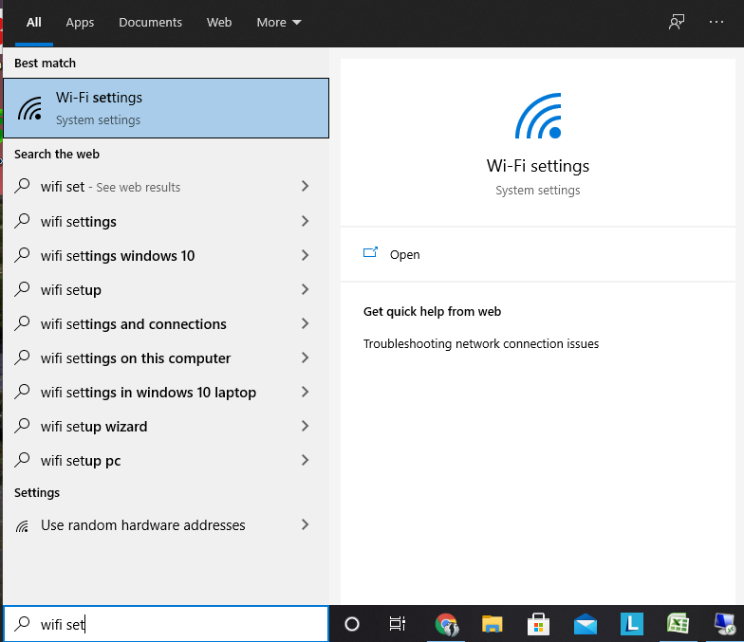Expand arrow for 'wifi setup' suggestion
Image resolution: width=744 pixels, height=642 pixels.
click(306, 289)
